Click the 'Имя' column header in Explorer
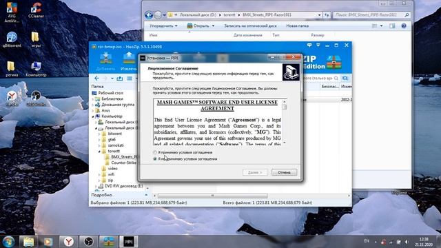The image size is (441, 248). pyautogui.click(x=153, y=35)
